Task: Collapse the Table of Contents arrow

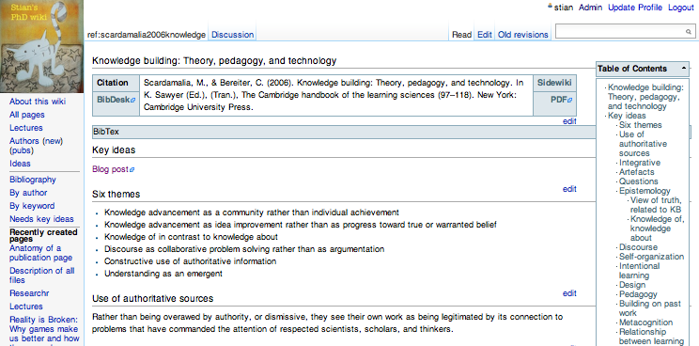Action: tap(683, 69)
